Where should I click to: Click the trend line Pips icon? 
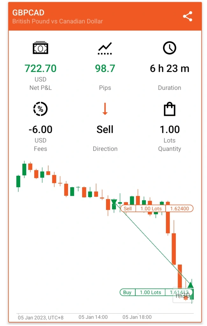105,48
